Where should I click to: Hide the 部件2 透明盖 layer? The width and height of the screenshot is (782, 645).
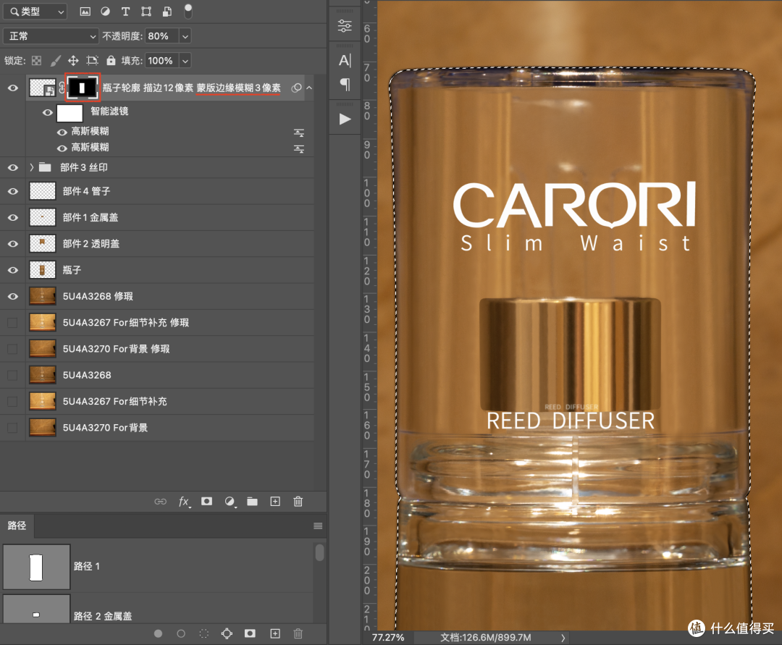pyautogui.click(x=13, y=244)
